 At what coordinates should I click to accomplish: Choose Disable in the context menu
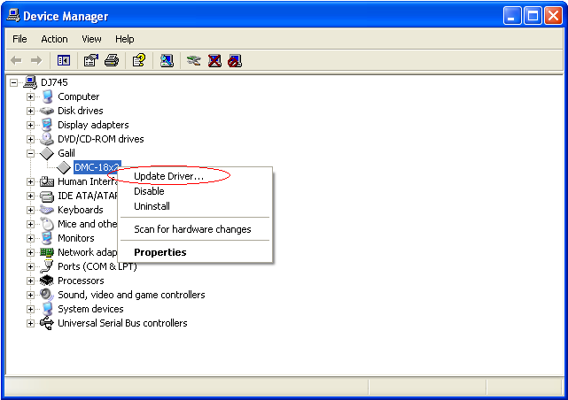[x=195, y=191]
